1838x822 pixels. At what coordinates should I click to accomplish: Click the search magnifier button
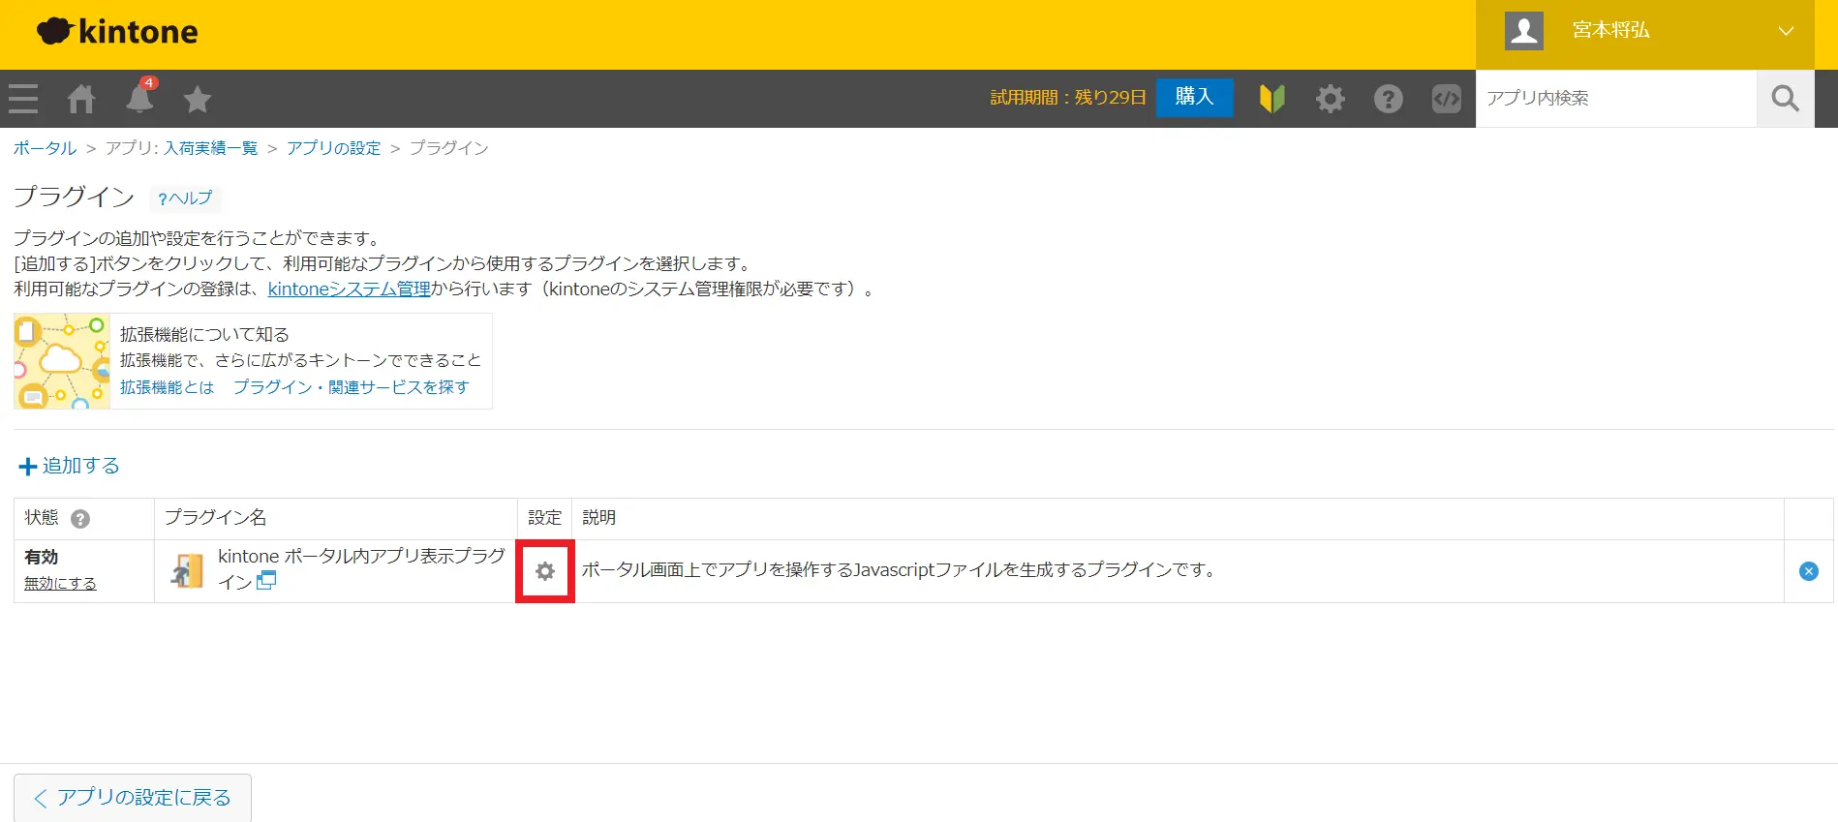(1786, 98)
